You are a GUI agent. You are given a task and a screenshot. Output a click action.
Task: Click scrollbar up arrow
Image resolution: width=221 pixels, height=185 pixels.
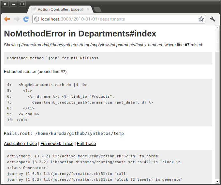point(217,28)
